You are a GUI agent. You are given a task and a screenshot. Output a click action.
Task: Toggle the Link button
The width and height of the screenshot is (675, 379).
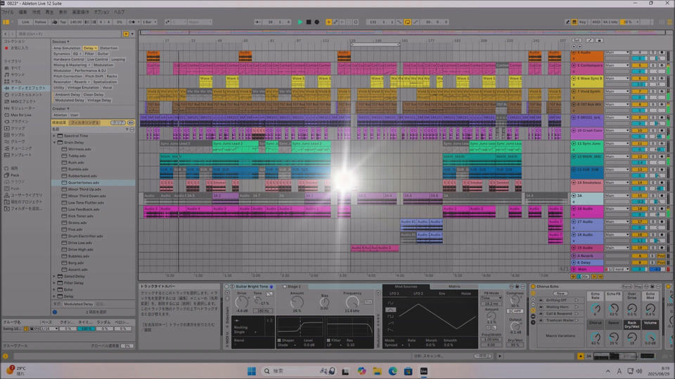pos(25,22)
